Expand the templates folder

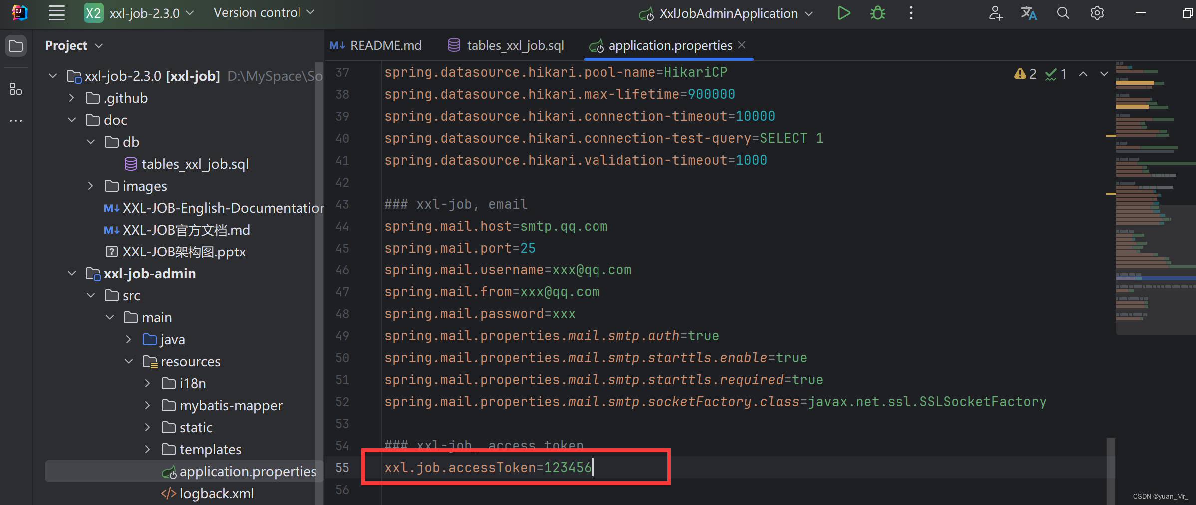tap(147, 449)
